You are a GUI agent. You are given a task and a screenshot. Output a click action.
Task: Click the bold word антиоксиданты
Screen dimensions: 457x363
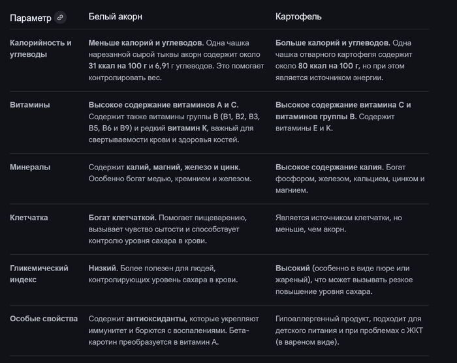pyautogui.click(x=157, y=319)
